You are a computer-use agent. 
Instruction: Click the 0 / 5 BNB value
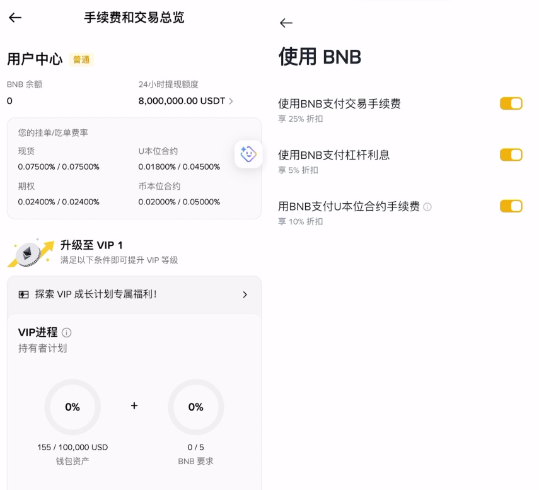pyautogui.click(x=195, y=447)
